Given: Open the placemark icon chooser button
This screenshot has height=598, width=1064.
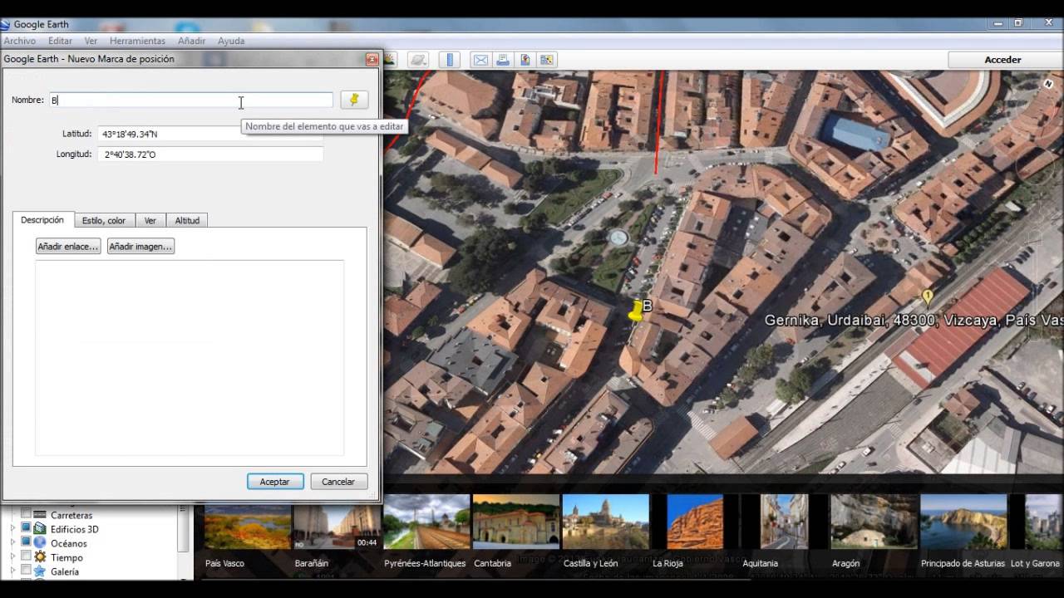Looking at the screenshot, I should 355,100.
